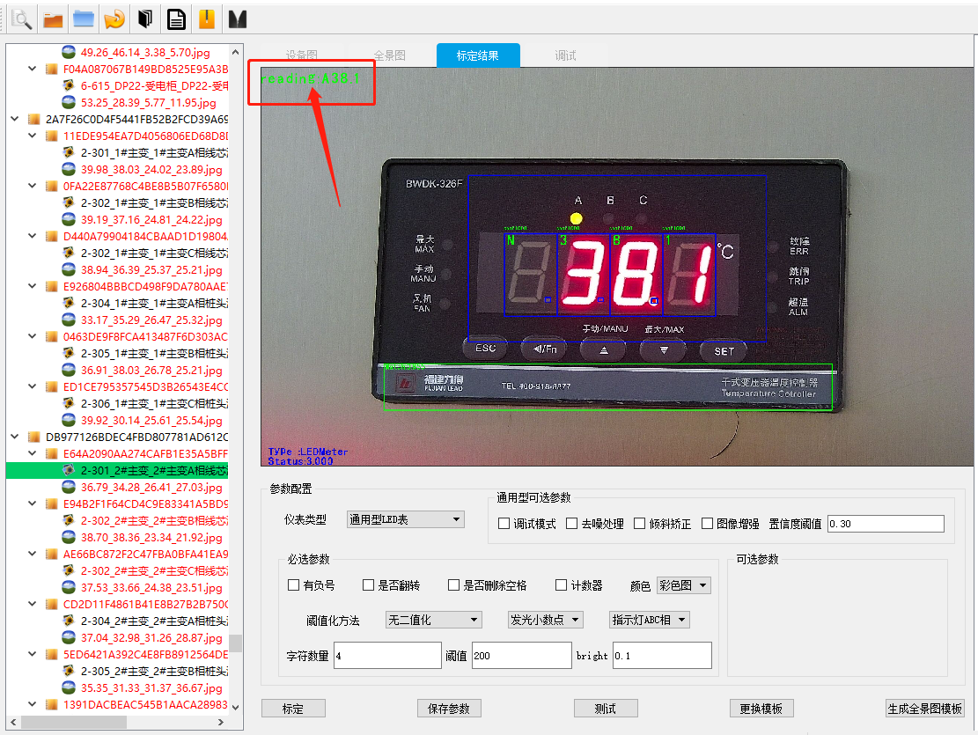The width and height of the screenshot is (978, 735).
Task: Tick the 倾斜矫正 checkbox
Action: (x=639, y=524)
